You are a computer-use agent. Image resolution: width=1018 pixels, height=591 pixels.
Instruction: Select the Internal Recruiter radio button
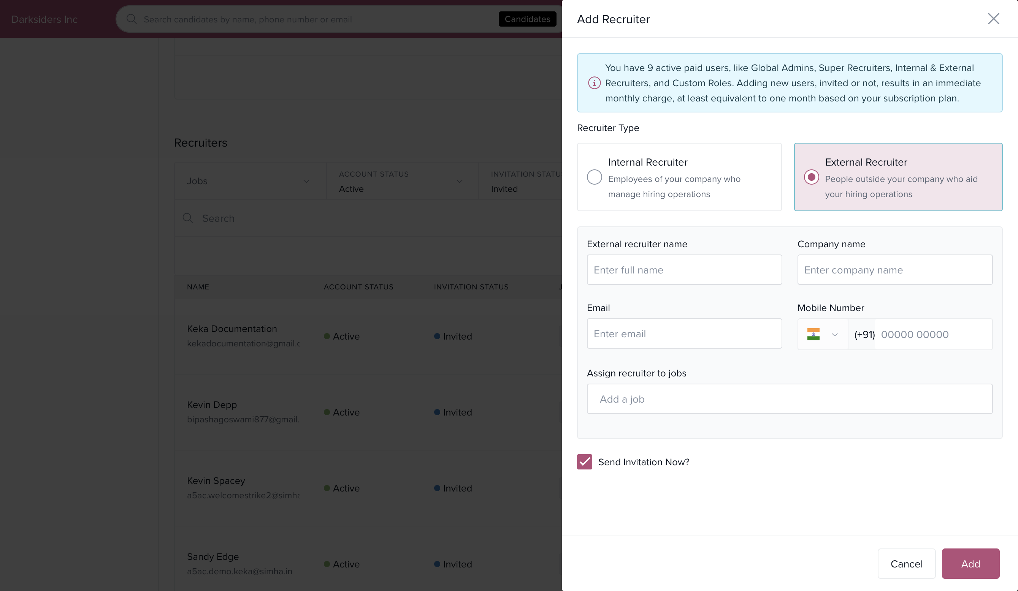point(594,177)
